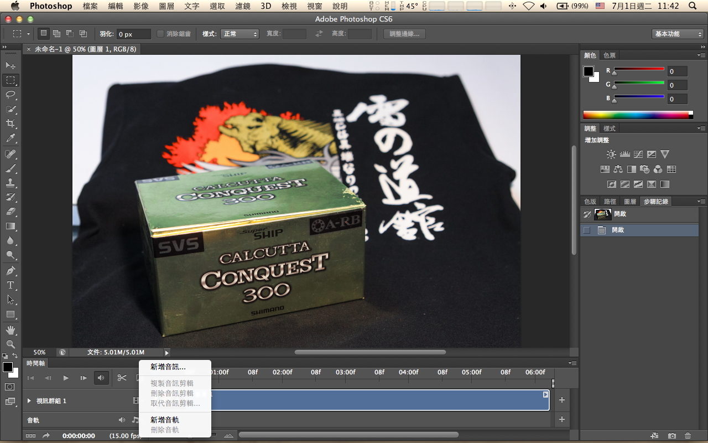Select the Dodge tool

(x=11, y=255)
